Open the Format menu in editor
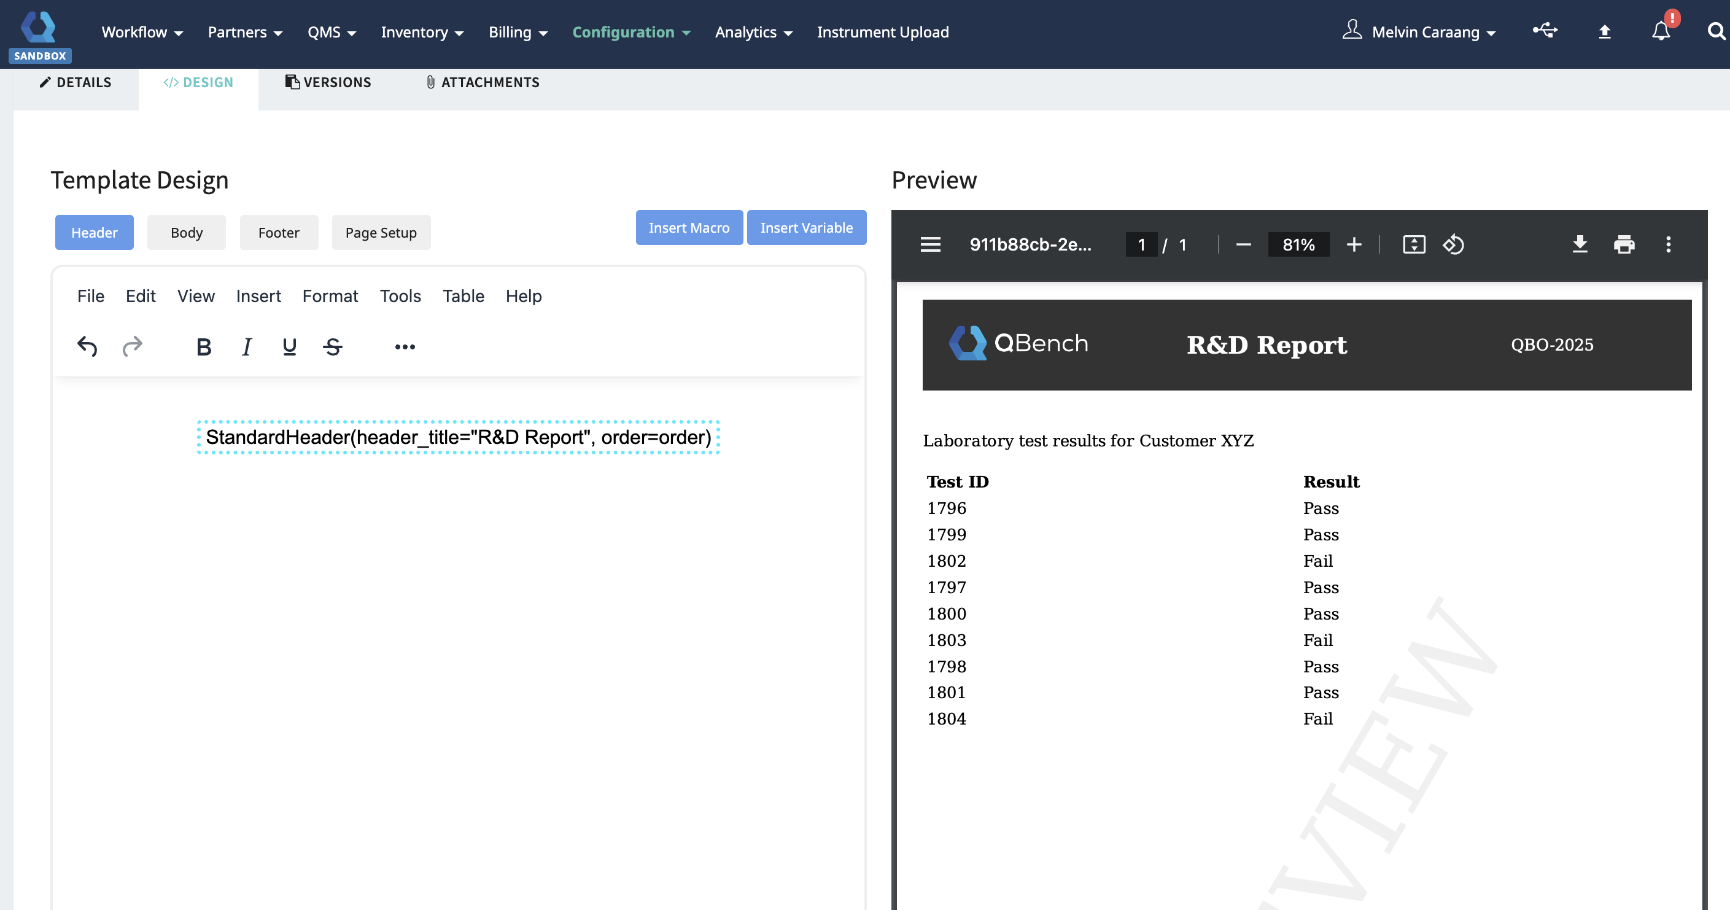Viewport: 1730px width, 910px height. pyautogui.click(x=330, y=296)
